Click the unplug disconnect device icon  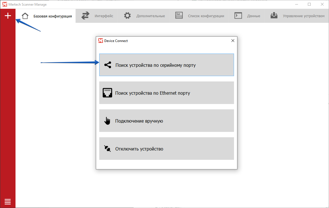tap(107, 149)
